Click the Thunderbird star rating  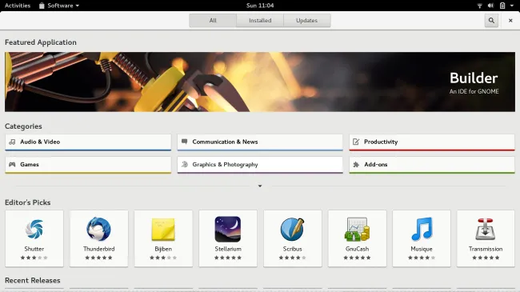[x=98, y=258]
